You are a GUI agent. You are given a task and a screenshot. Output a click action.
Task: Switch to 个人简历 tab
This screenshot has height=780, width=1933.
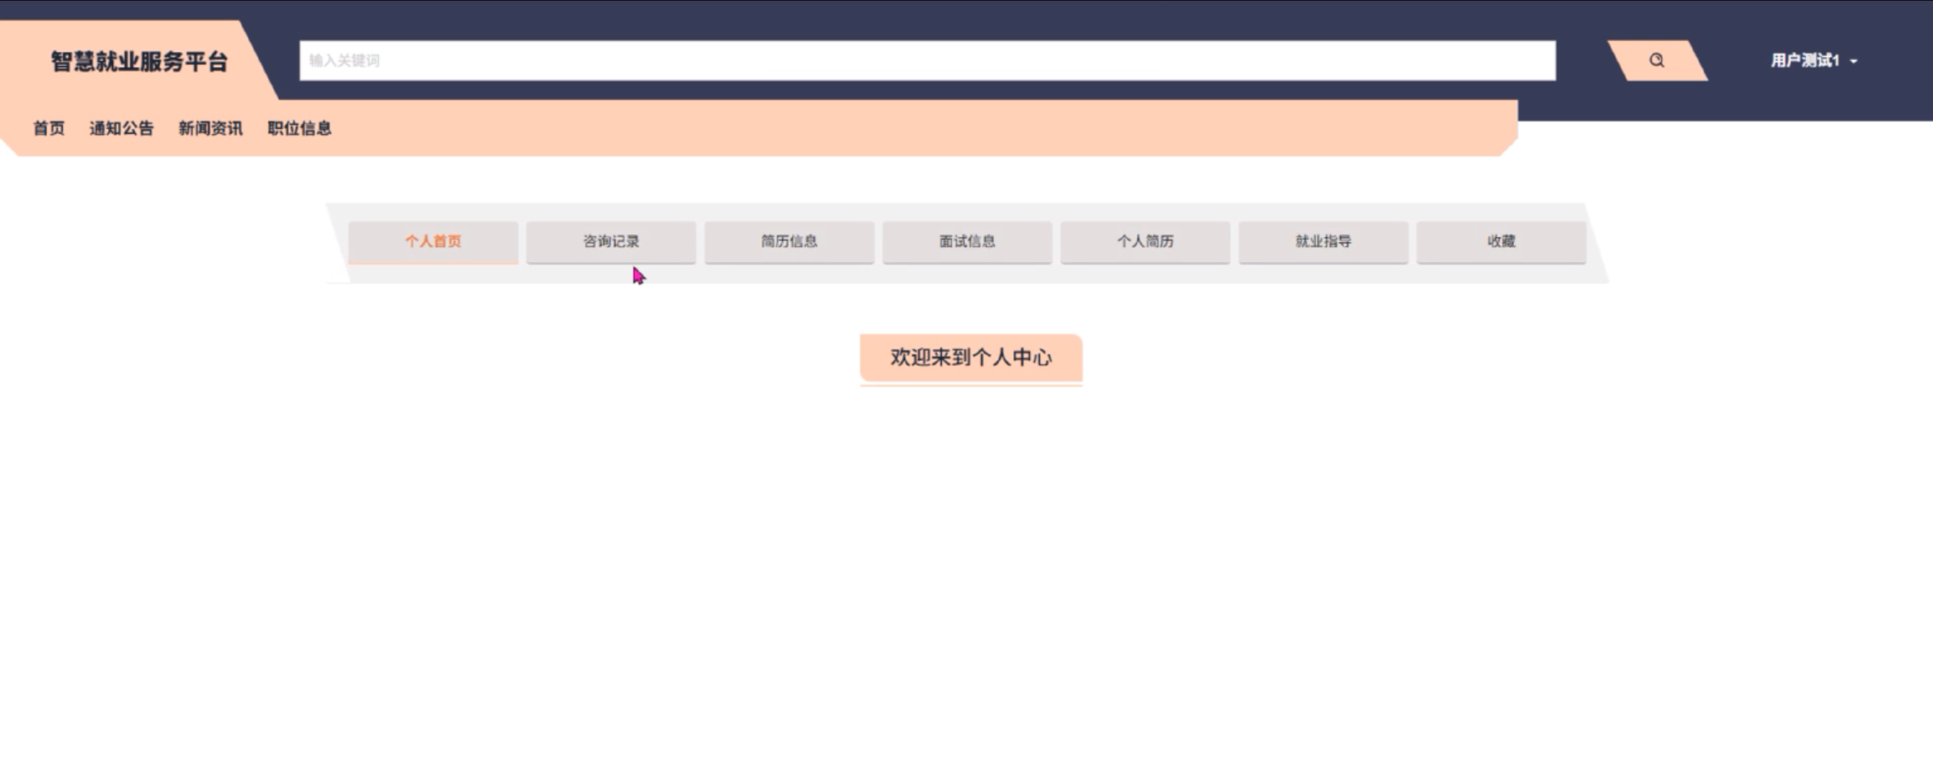click(1145, 242)
